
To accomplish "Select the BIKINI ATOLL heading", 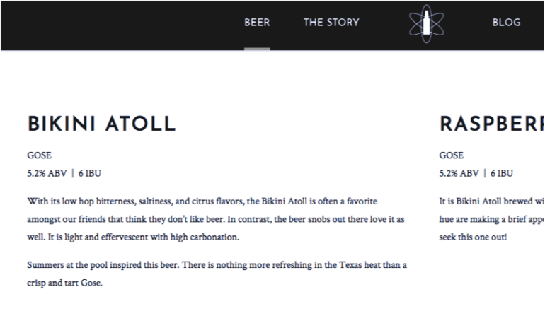I will 102,124.
